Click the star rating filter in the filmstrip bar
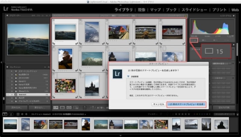 tap(182, 114)
